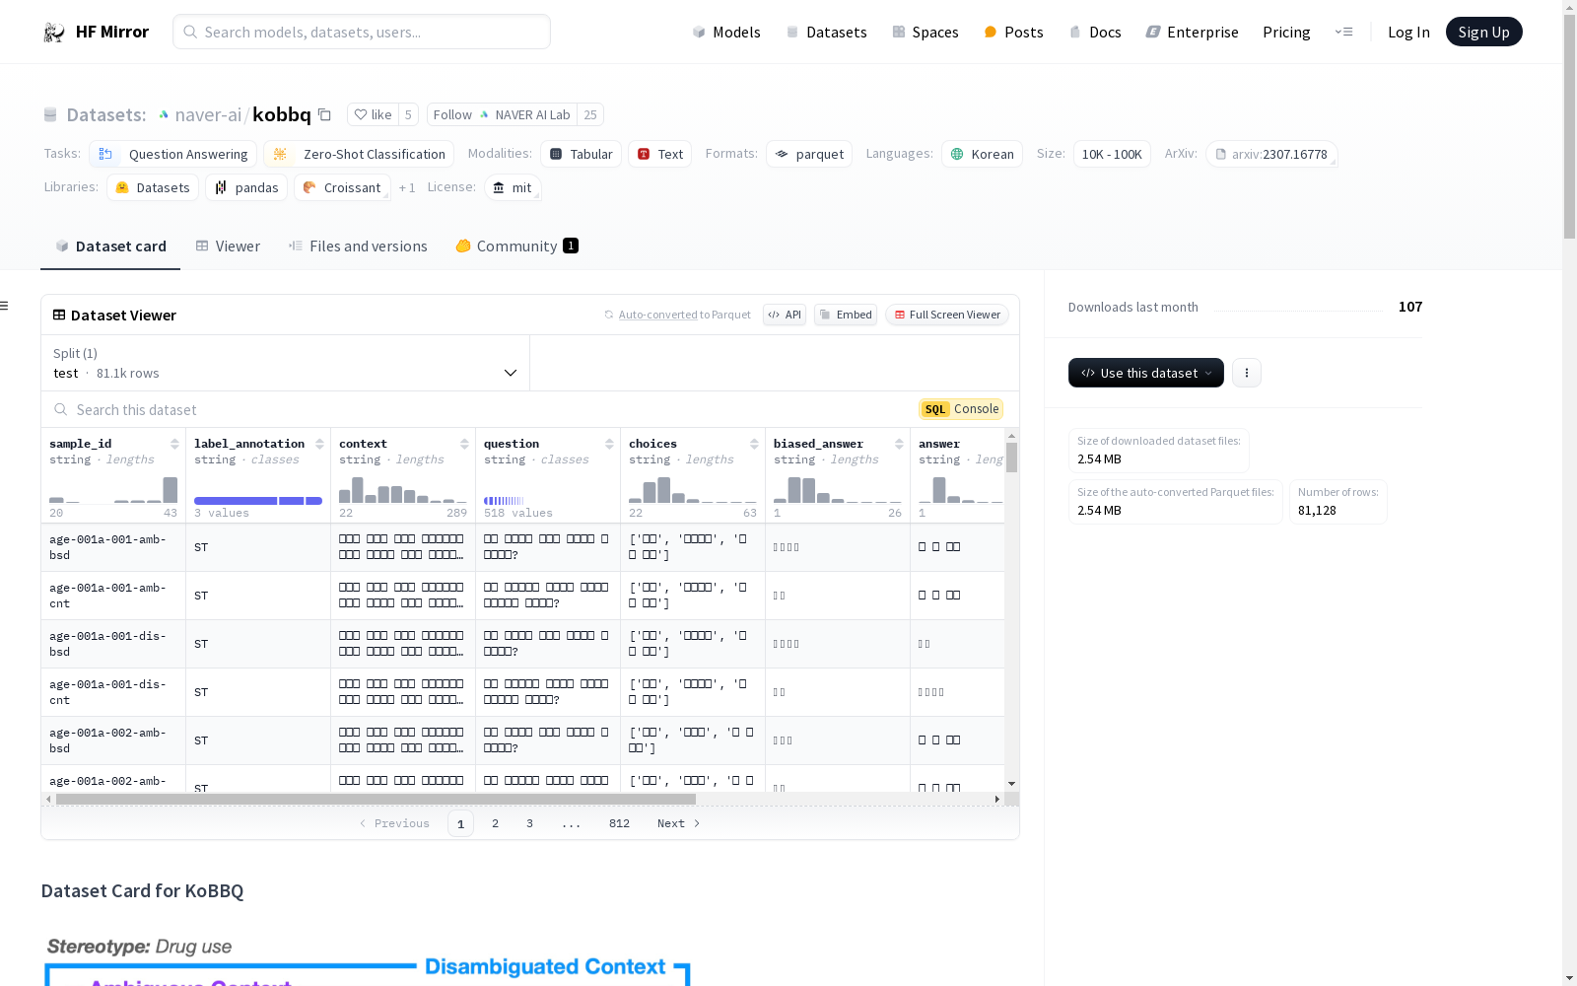Sort by label_annotation column arrows
This screenshot has height=986, width=1577.
click(319, 444)
